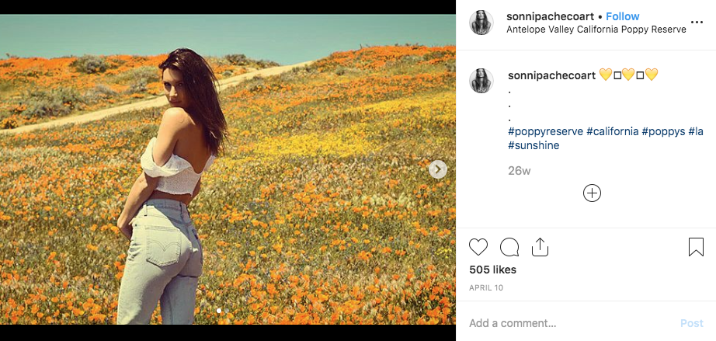This screenshot has height=341, width=716.
Task: Open comments via speech bubble icon
Action: point(509,248)
